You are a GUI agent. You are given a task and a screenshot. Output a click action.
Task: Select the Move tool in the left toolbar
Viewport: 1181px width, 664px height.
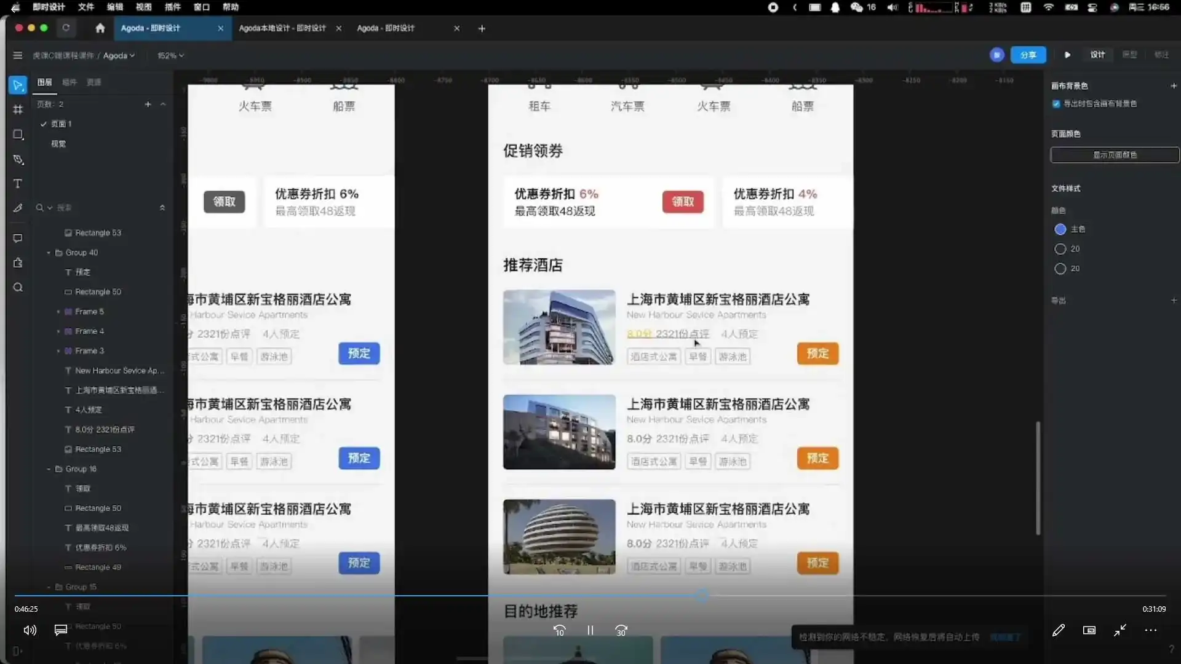tap(18, 85)
